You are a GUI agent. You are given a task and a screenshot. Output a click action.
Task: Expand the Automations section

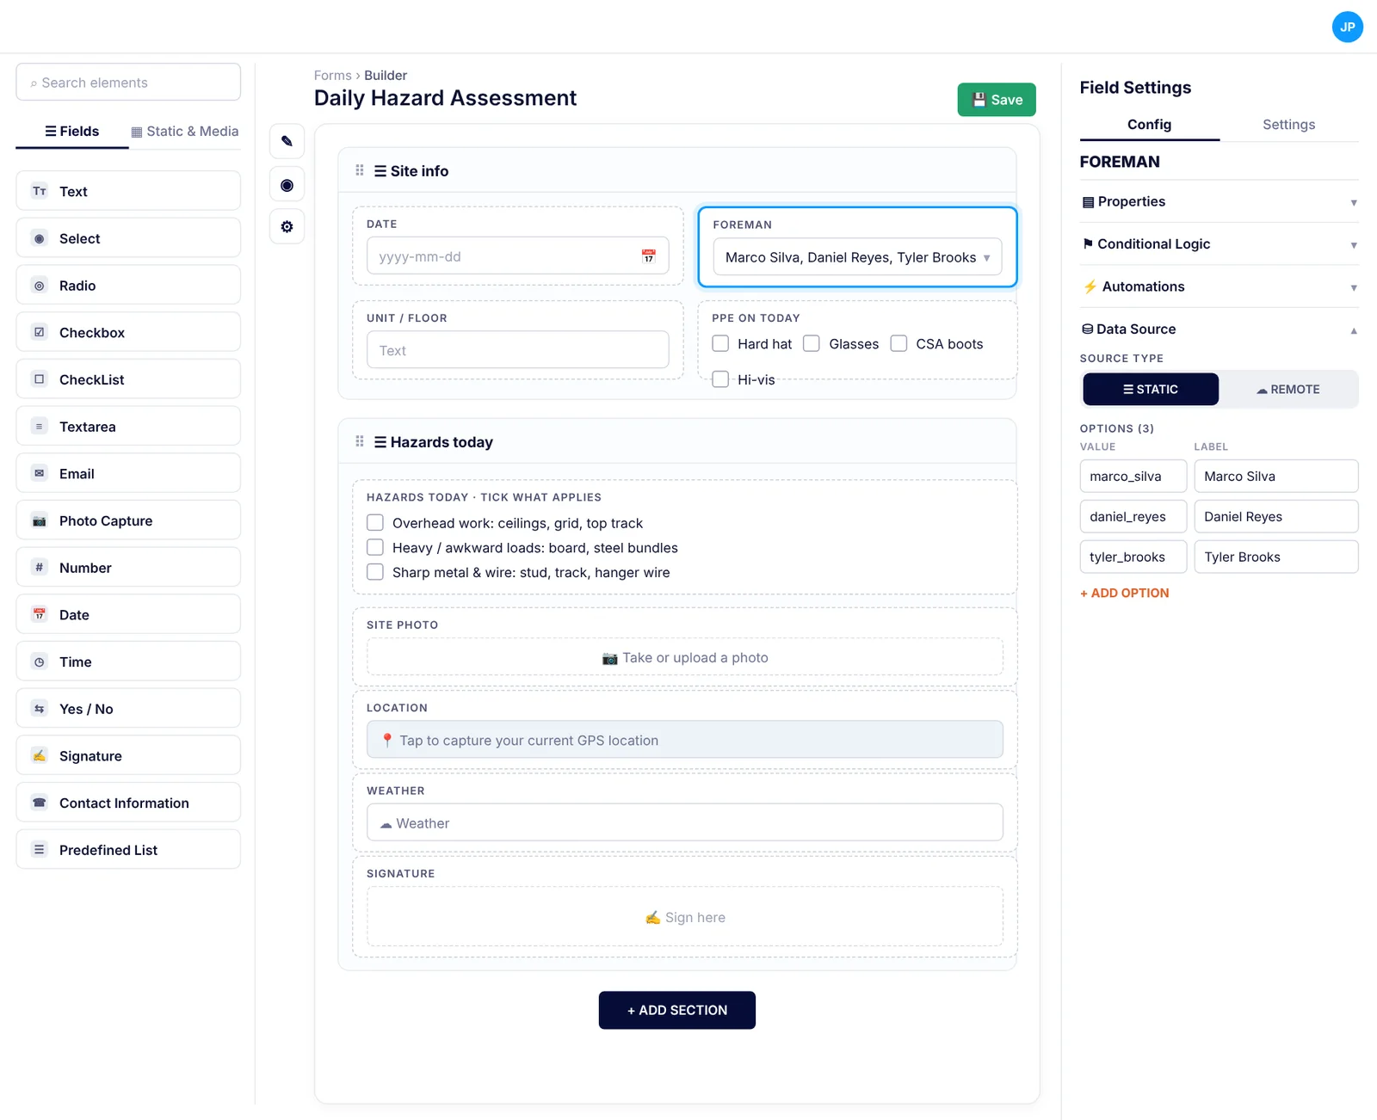click(1219, 286)
